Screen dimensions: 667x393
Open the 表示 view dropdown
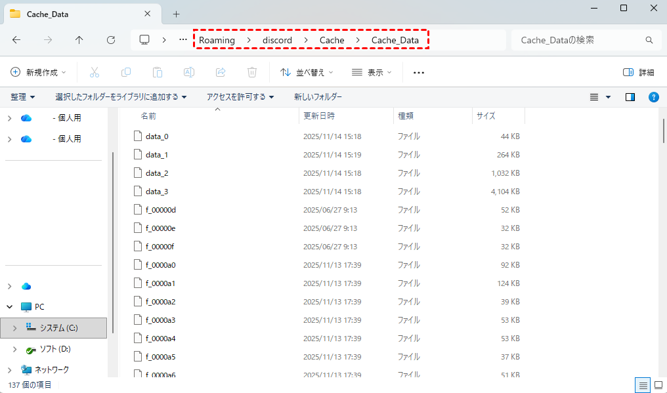(x=372, y=73)
